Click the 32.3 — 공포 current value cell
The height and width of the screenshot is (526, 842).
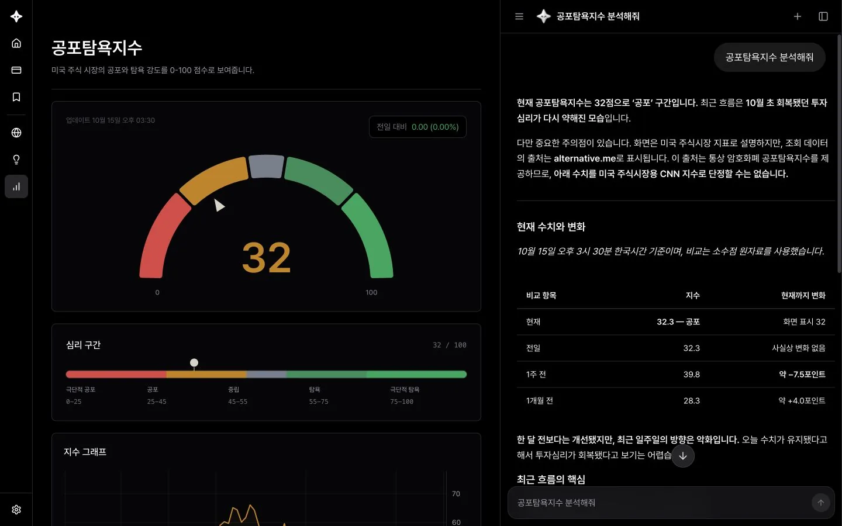[678, 321]
